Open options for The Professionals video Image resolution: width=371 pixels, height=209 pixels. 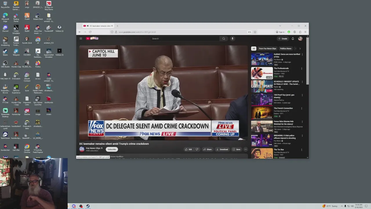coord(302,69)
